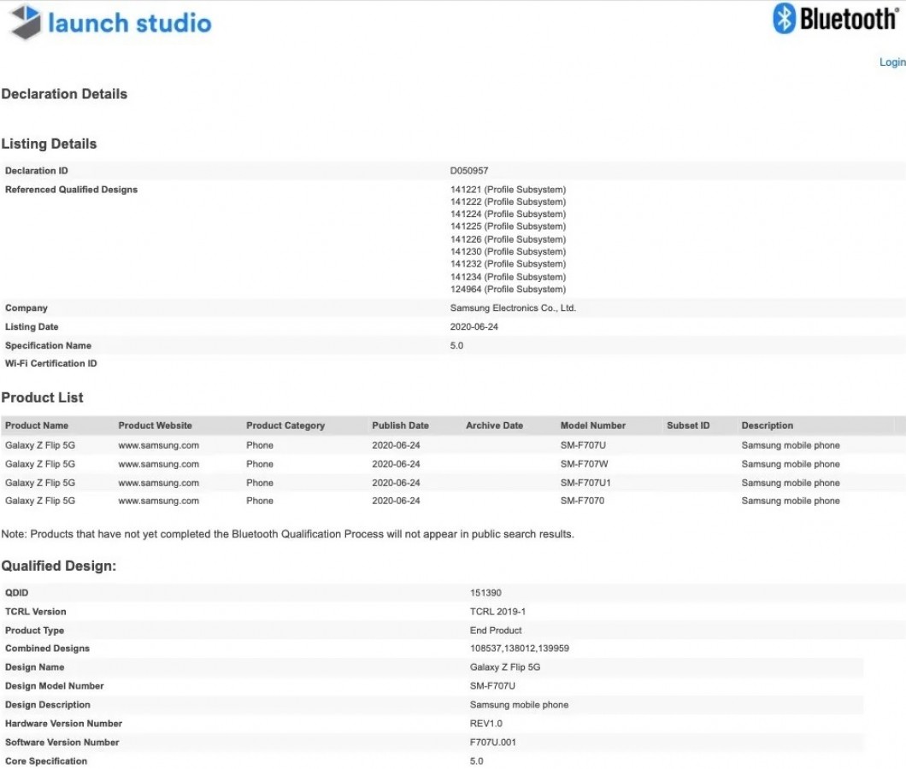906x769 pixels.
Task: Click Galaxy Z Flip 5G in SM-F707W row
Action: (x=40, y=464)
